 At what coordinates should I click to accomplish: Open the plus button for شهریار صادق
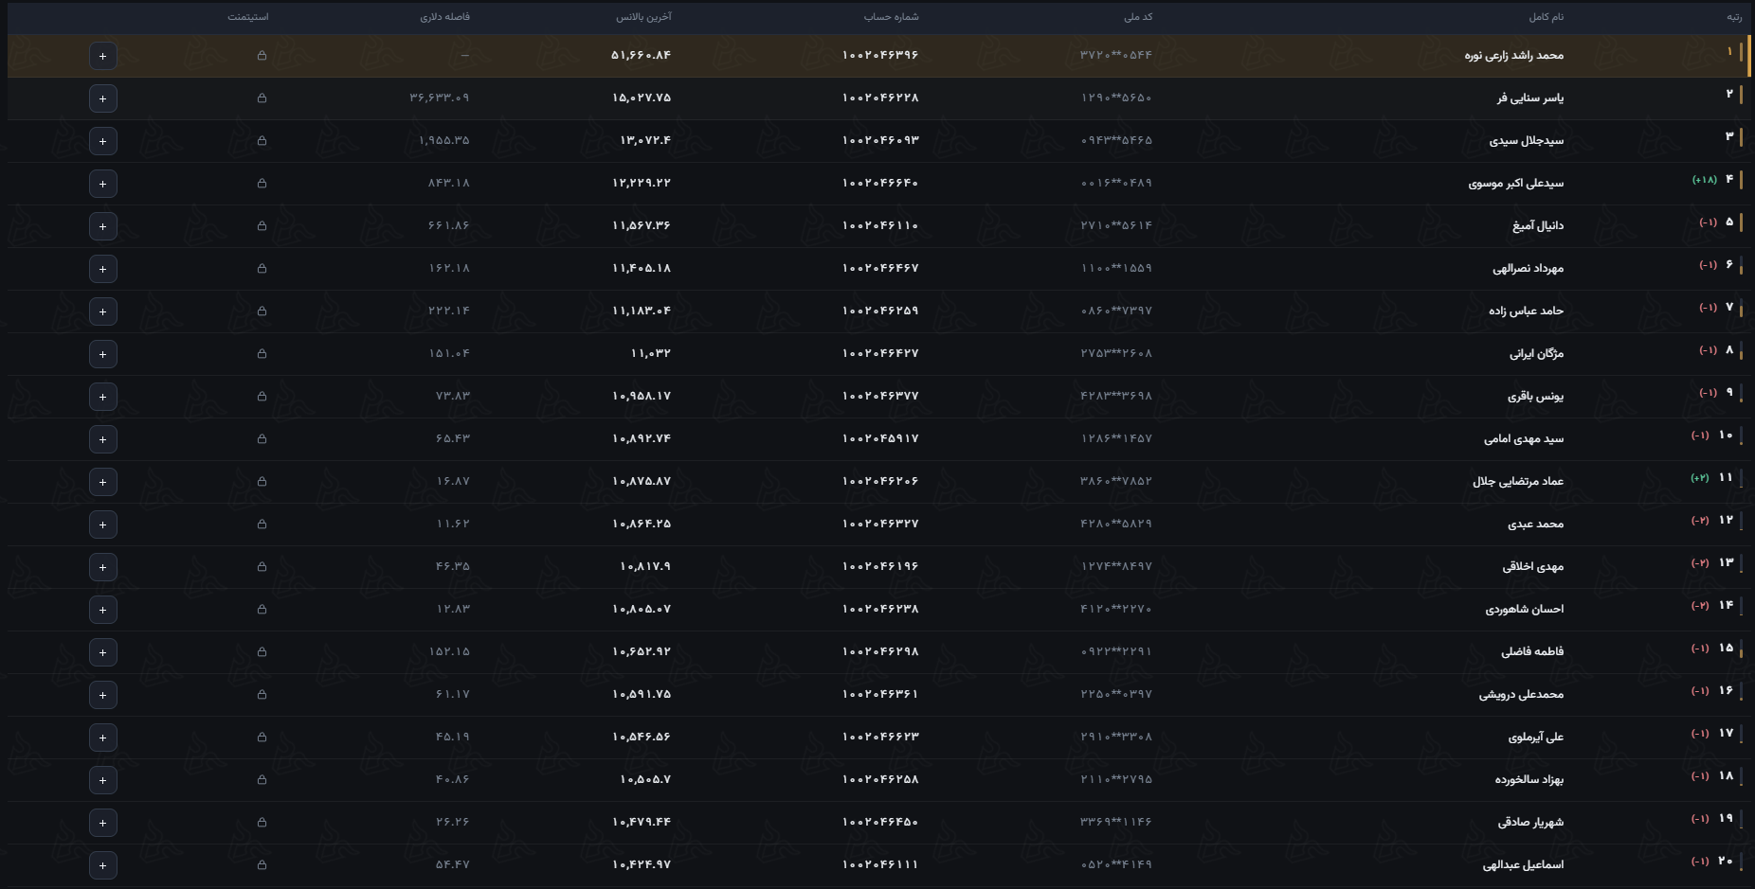point(103,823)
